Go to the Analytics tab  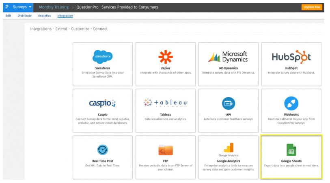(x=44, y=15)
